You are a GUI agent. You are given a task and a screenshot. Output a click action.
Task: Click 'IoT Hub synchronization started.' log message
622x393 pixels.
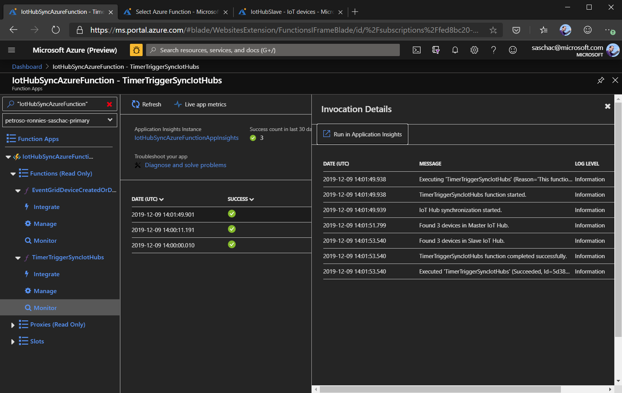coord(460,210)
